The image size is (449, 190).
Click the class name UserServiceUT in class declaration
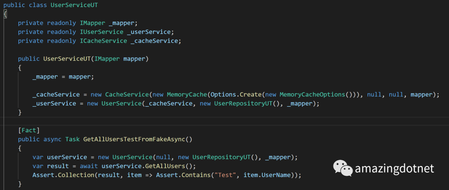coord(74,5)
